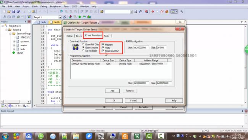Click the Rebuild all toolbar icon
This screenshot has height=140, width=248.
coord(14,17)
